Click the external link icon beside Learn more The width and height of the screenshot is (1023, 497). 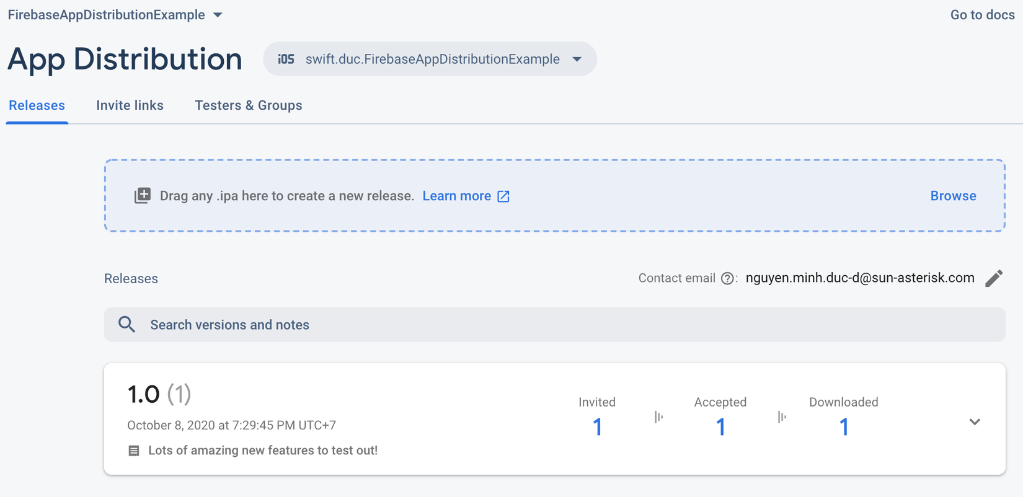point(503,196)
